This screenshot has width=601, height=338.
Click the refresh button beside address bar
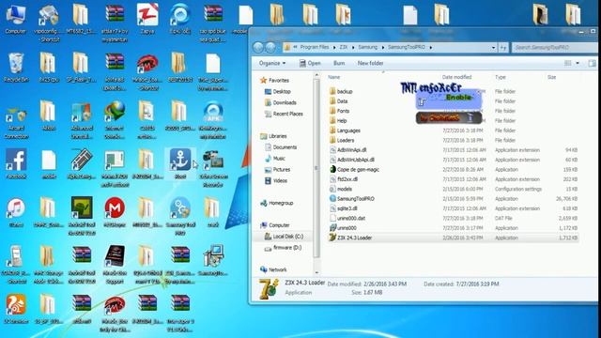503,48
